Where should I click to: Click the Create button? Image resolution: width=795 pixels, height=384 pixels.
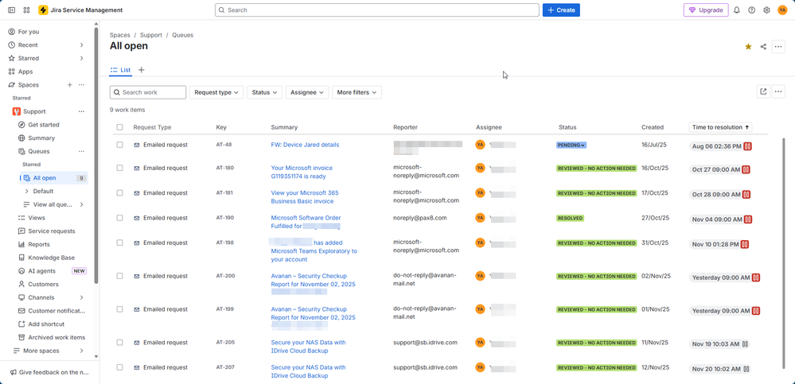561,10
